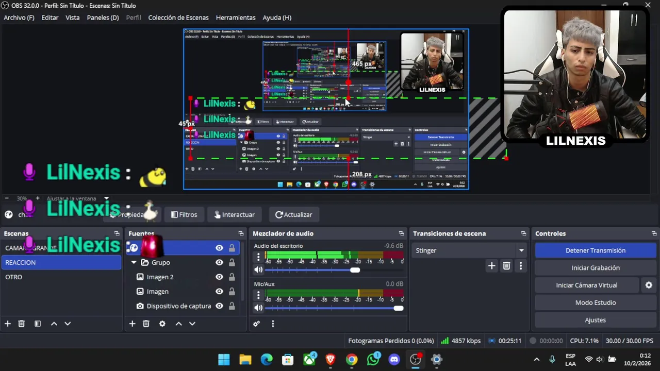The height and width of the screenshot is (371, 660).
Task: Collapse the Grupo folder in Fuentes
Action: [134, 262]
